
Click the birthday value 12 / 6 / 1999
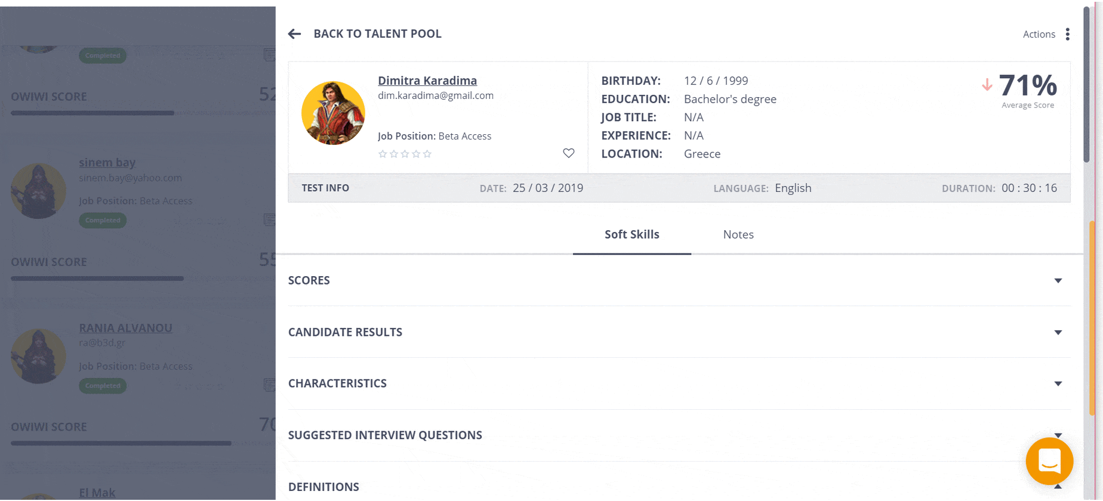point(716,81)
